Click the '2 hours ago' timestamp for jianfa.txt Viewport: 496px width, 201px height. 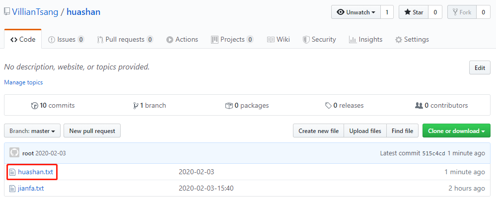[467, 189]
